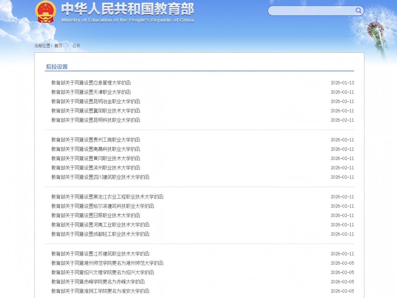This screenshot has height=298, width=397.
Task: Click inside the search input field
Action: click(x=310, y=11)
